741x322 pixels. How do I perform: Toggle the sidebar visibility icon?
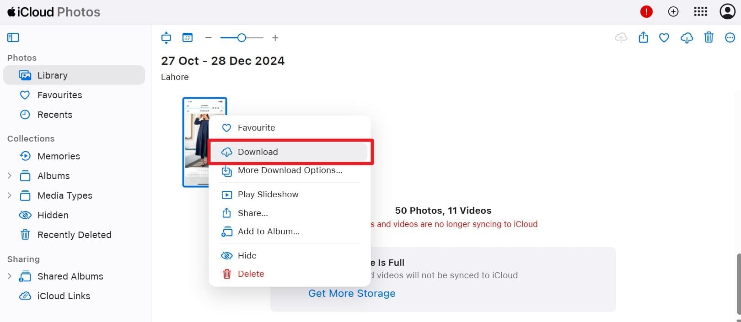(13, 37)
